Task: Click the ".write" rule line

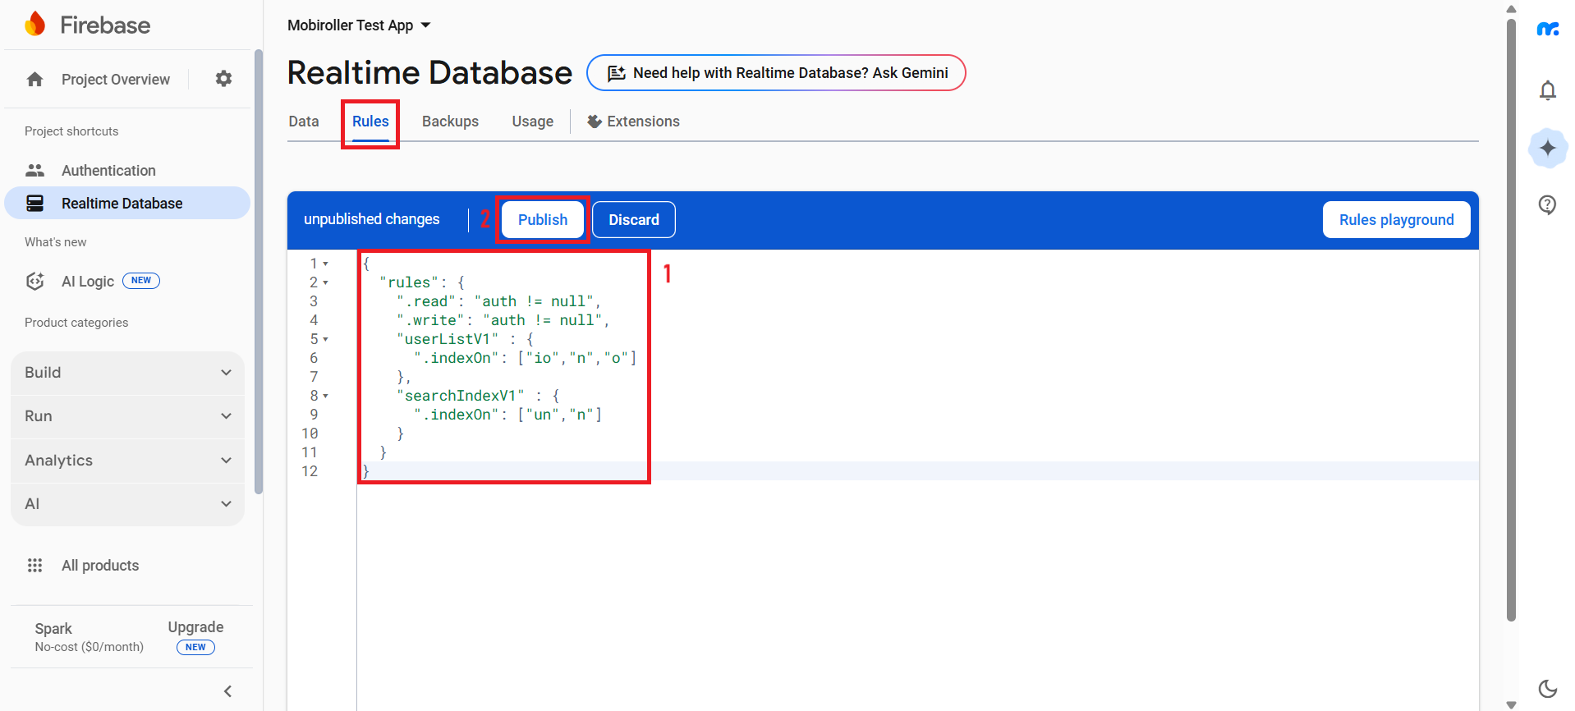Action: tap(503, 321)
